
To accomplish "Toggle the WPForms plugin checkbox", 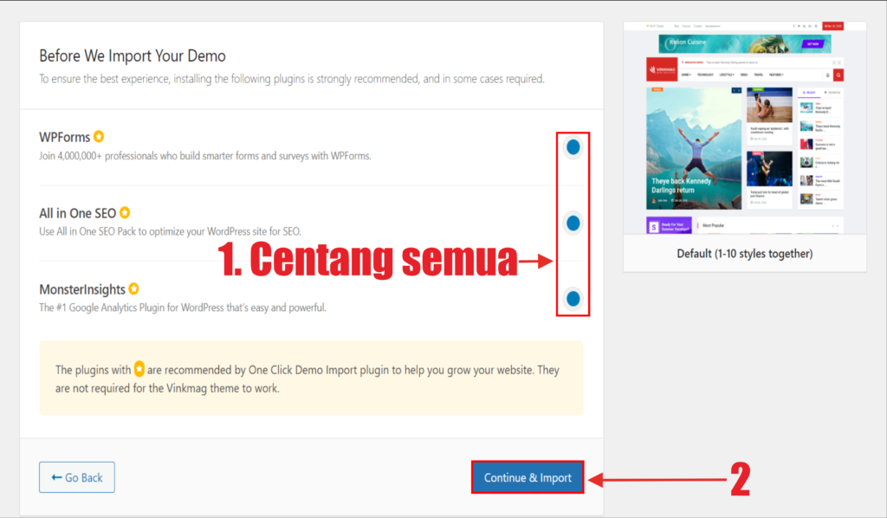I will pyautogui.click(x=573, y=147).
